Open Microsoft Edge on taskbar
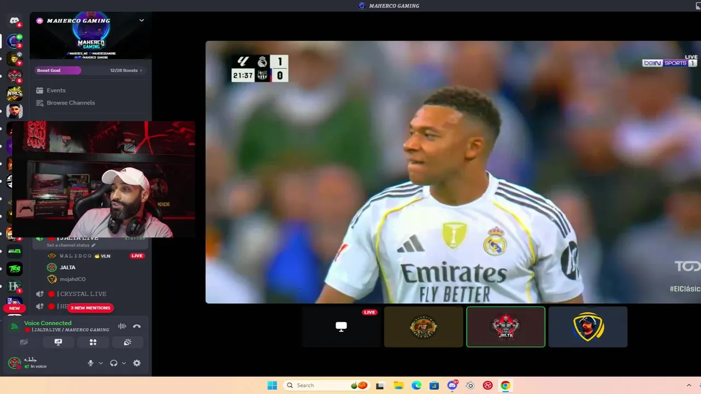Screen dimensions: 701x394 click(x=416, y=385)
